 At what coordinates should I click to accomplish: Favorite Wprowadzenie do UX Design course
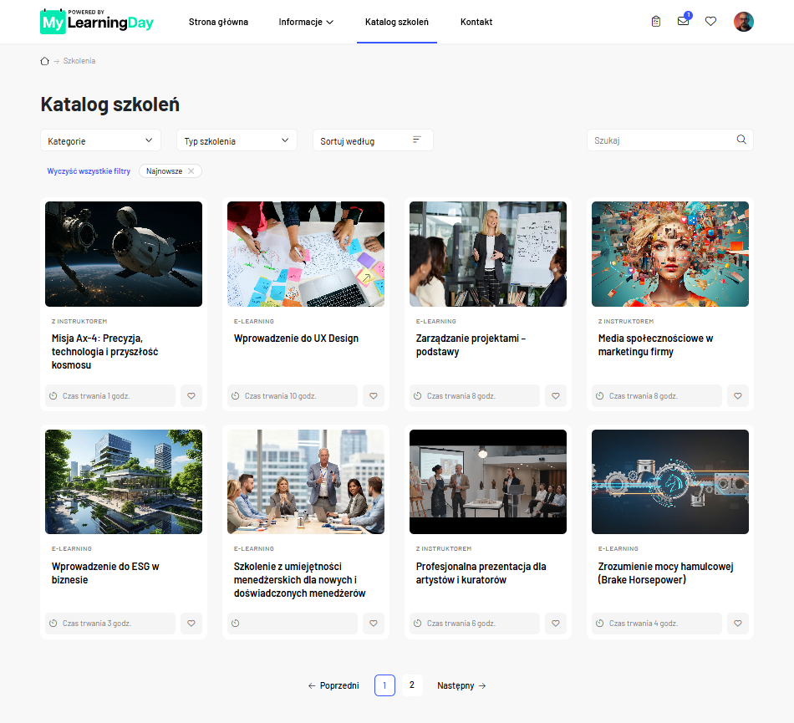(x=374, y=396)
